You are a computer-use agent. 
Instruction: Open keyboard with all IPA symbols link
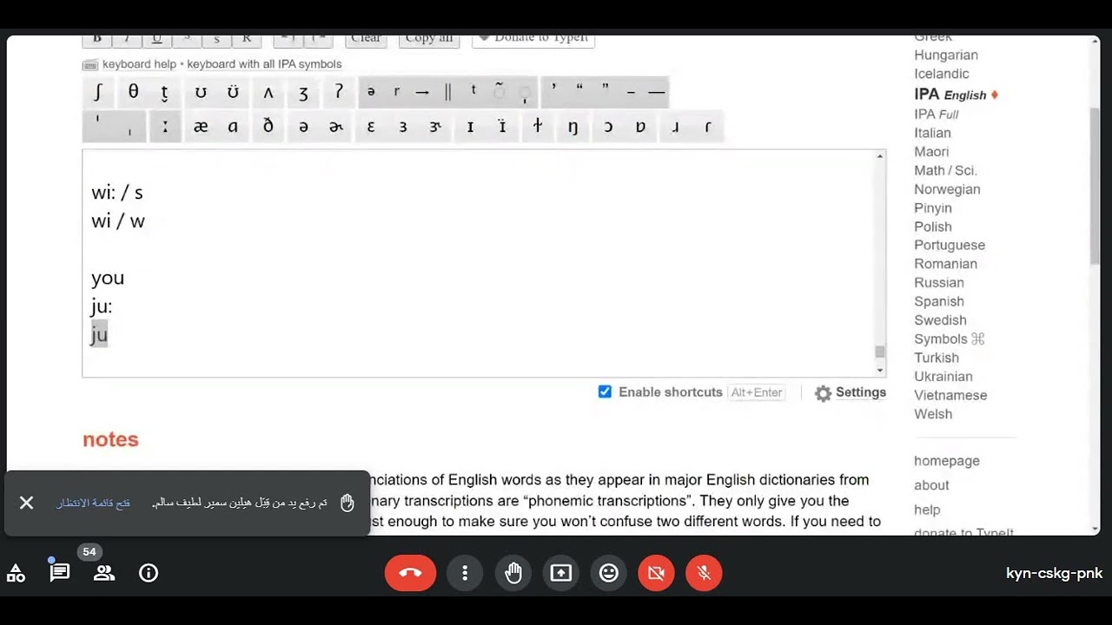[264, 64]
